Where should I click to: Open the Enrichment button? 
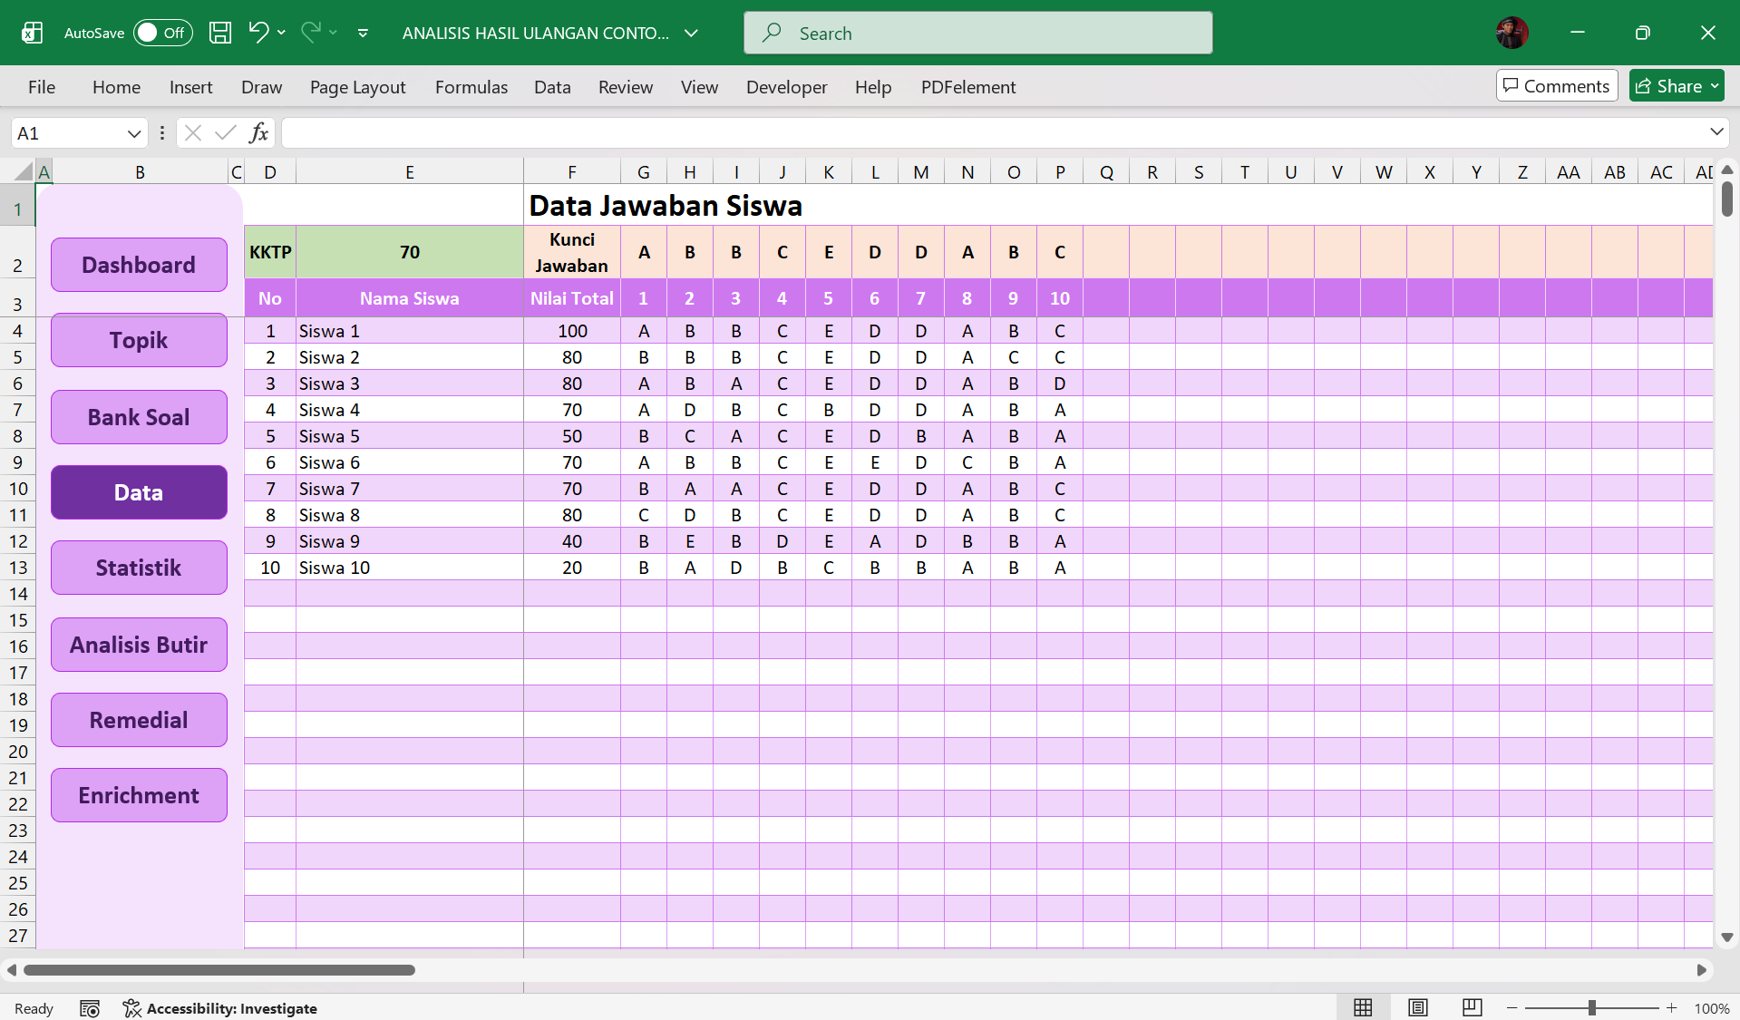pyautogui.click(x=139, y=795)
